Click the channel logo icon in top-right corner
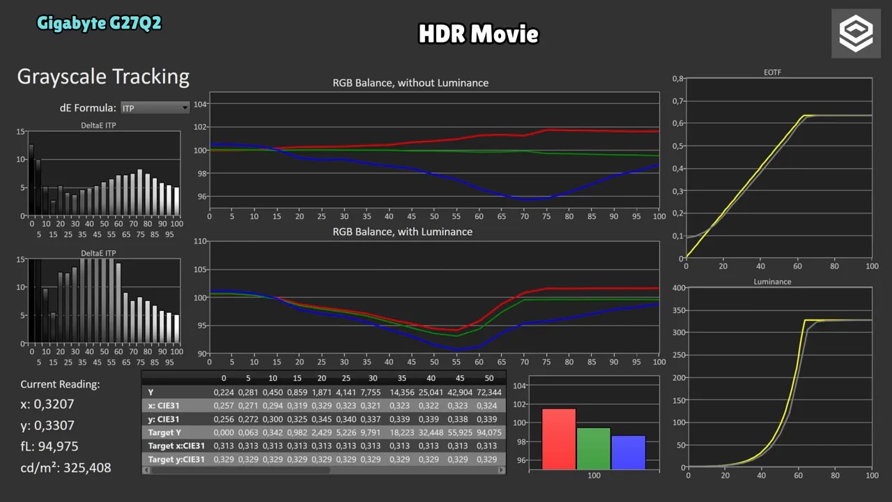892x502 pixels. coord(855,33)
